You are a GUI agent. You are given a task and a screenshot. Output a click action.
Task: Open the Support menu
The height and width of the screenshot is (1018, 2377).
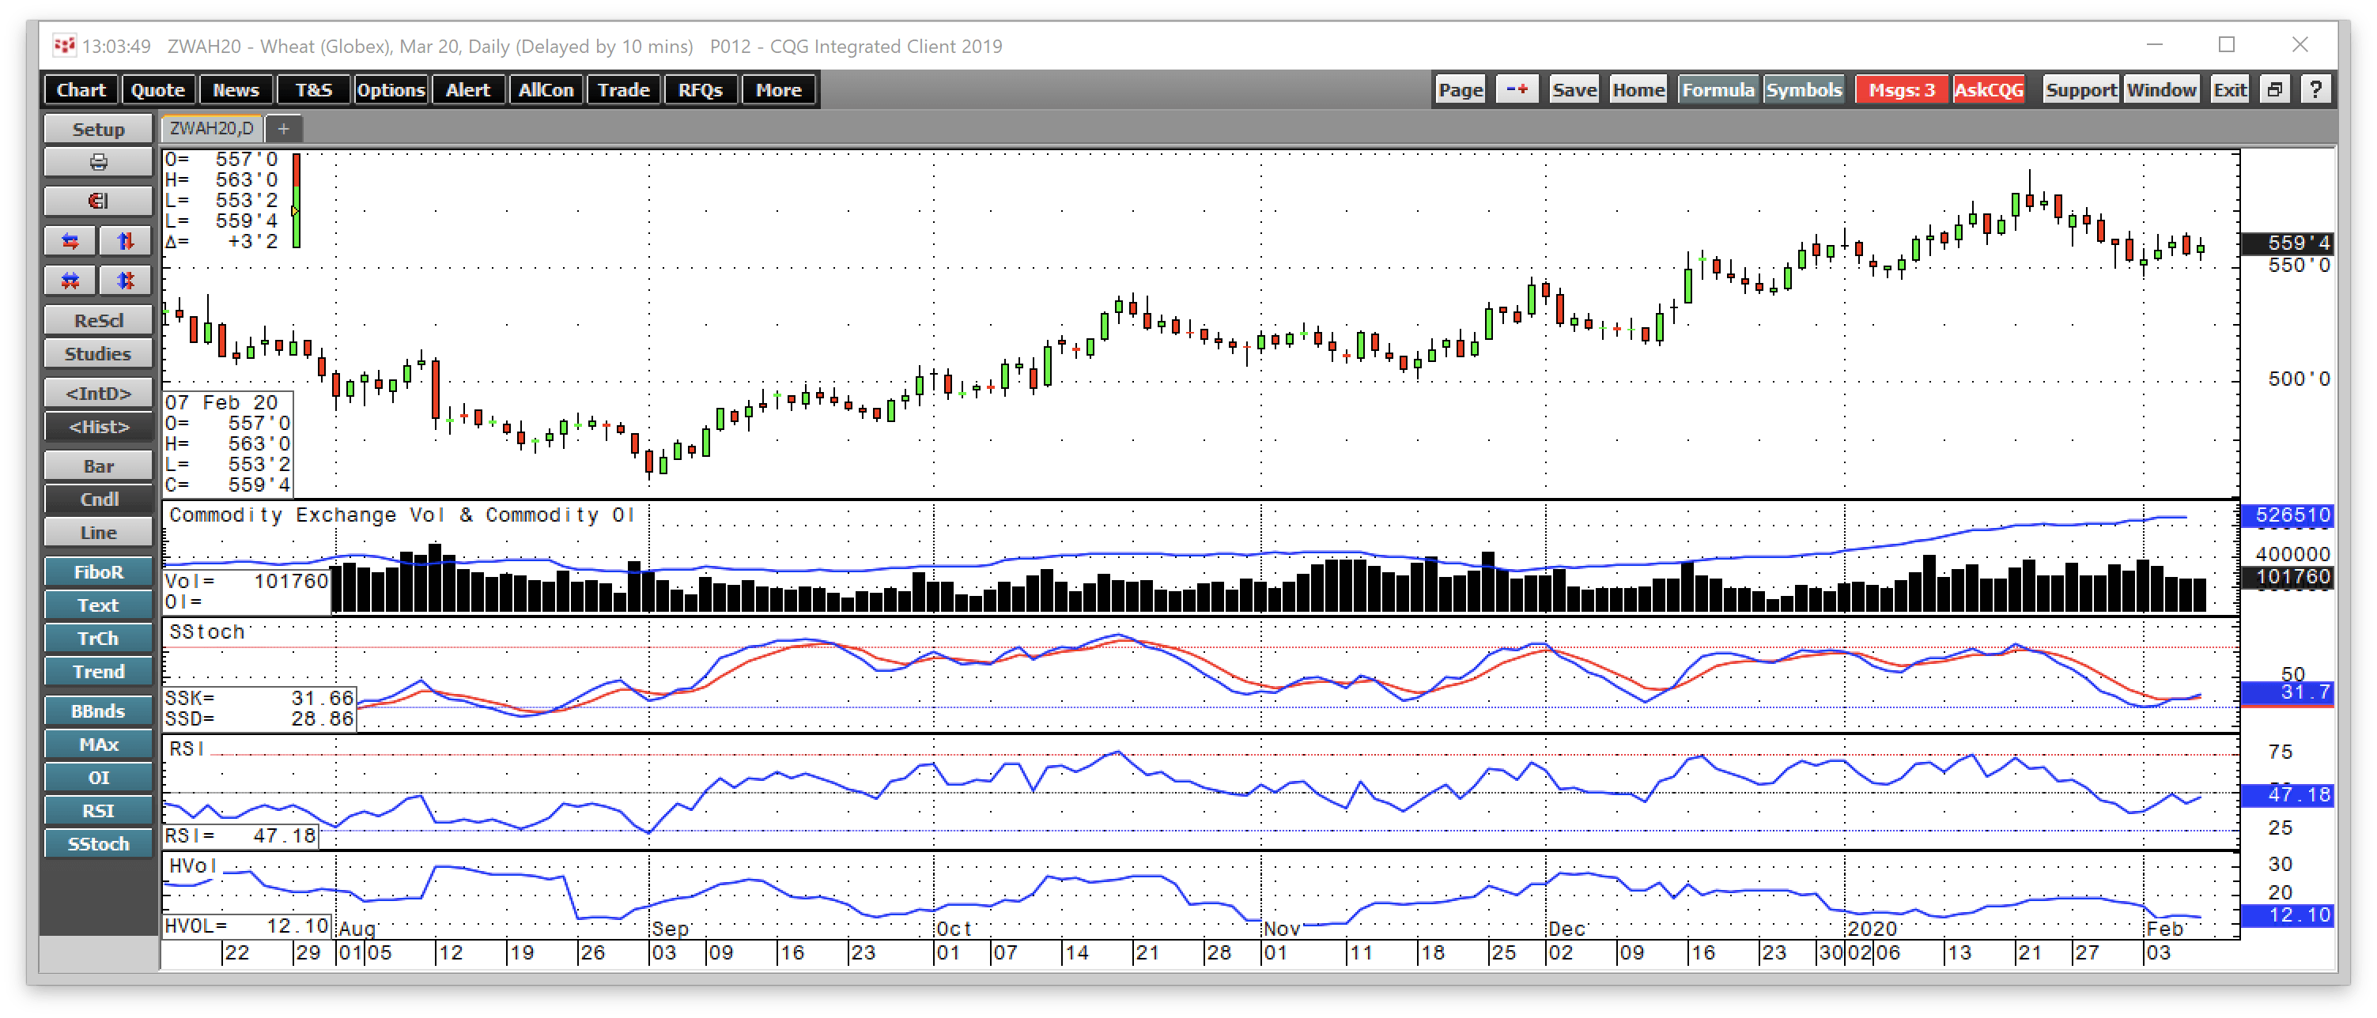(2080, 90)
